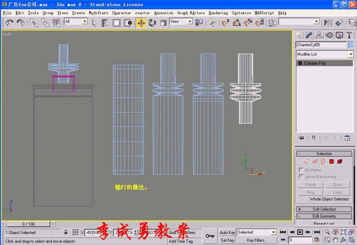
Task: Click the Select and Manipulate icon
Action: point(212,23)
